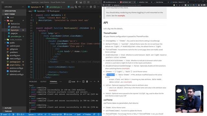Viewport: 207px width, 116px height.
Task: Click the open changes icon in editor toolbar
Action: click(80, 7)
